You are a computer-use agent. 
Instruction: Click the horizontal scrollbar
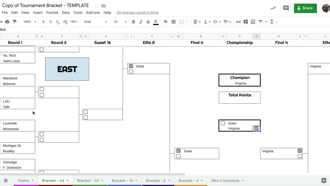93,174
